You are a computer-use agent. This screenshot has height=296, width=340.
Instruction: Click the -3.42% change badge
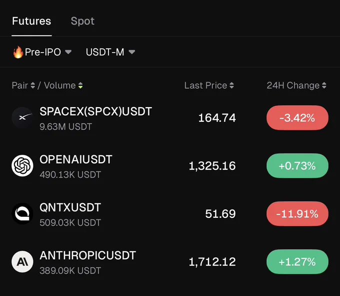tap(297, 118)
